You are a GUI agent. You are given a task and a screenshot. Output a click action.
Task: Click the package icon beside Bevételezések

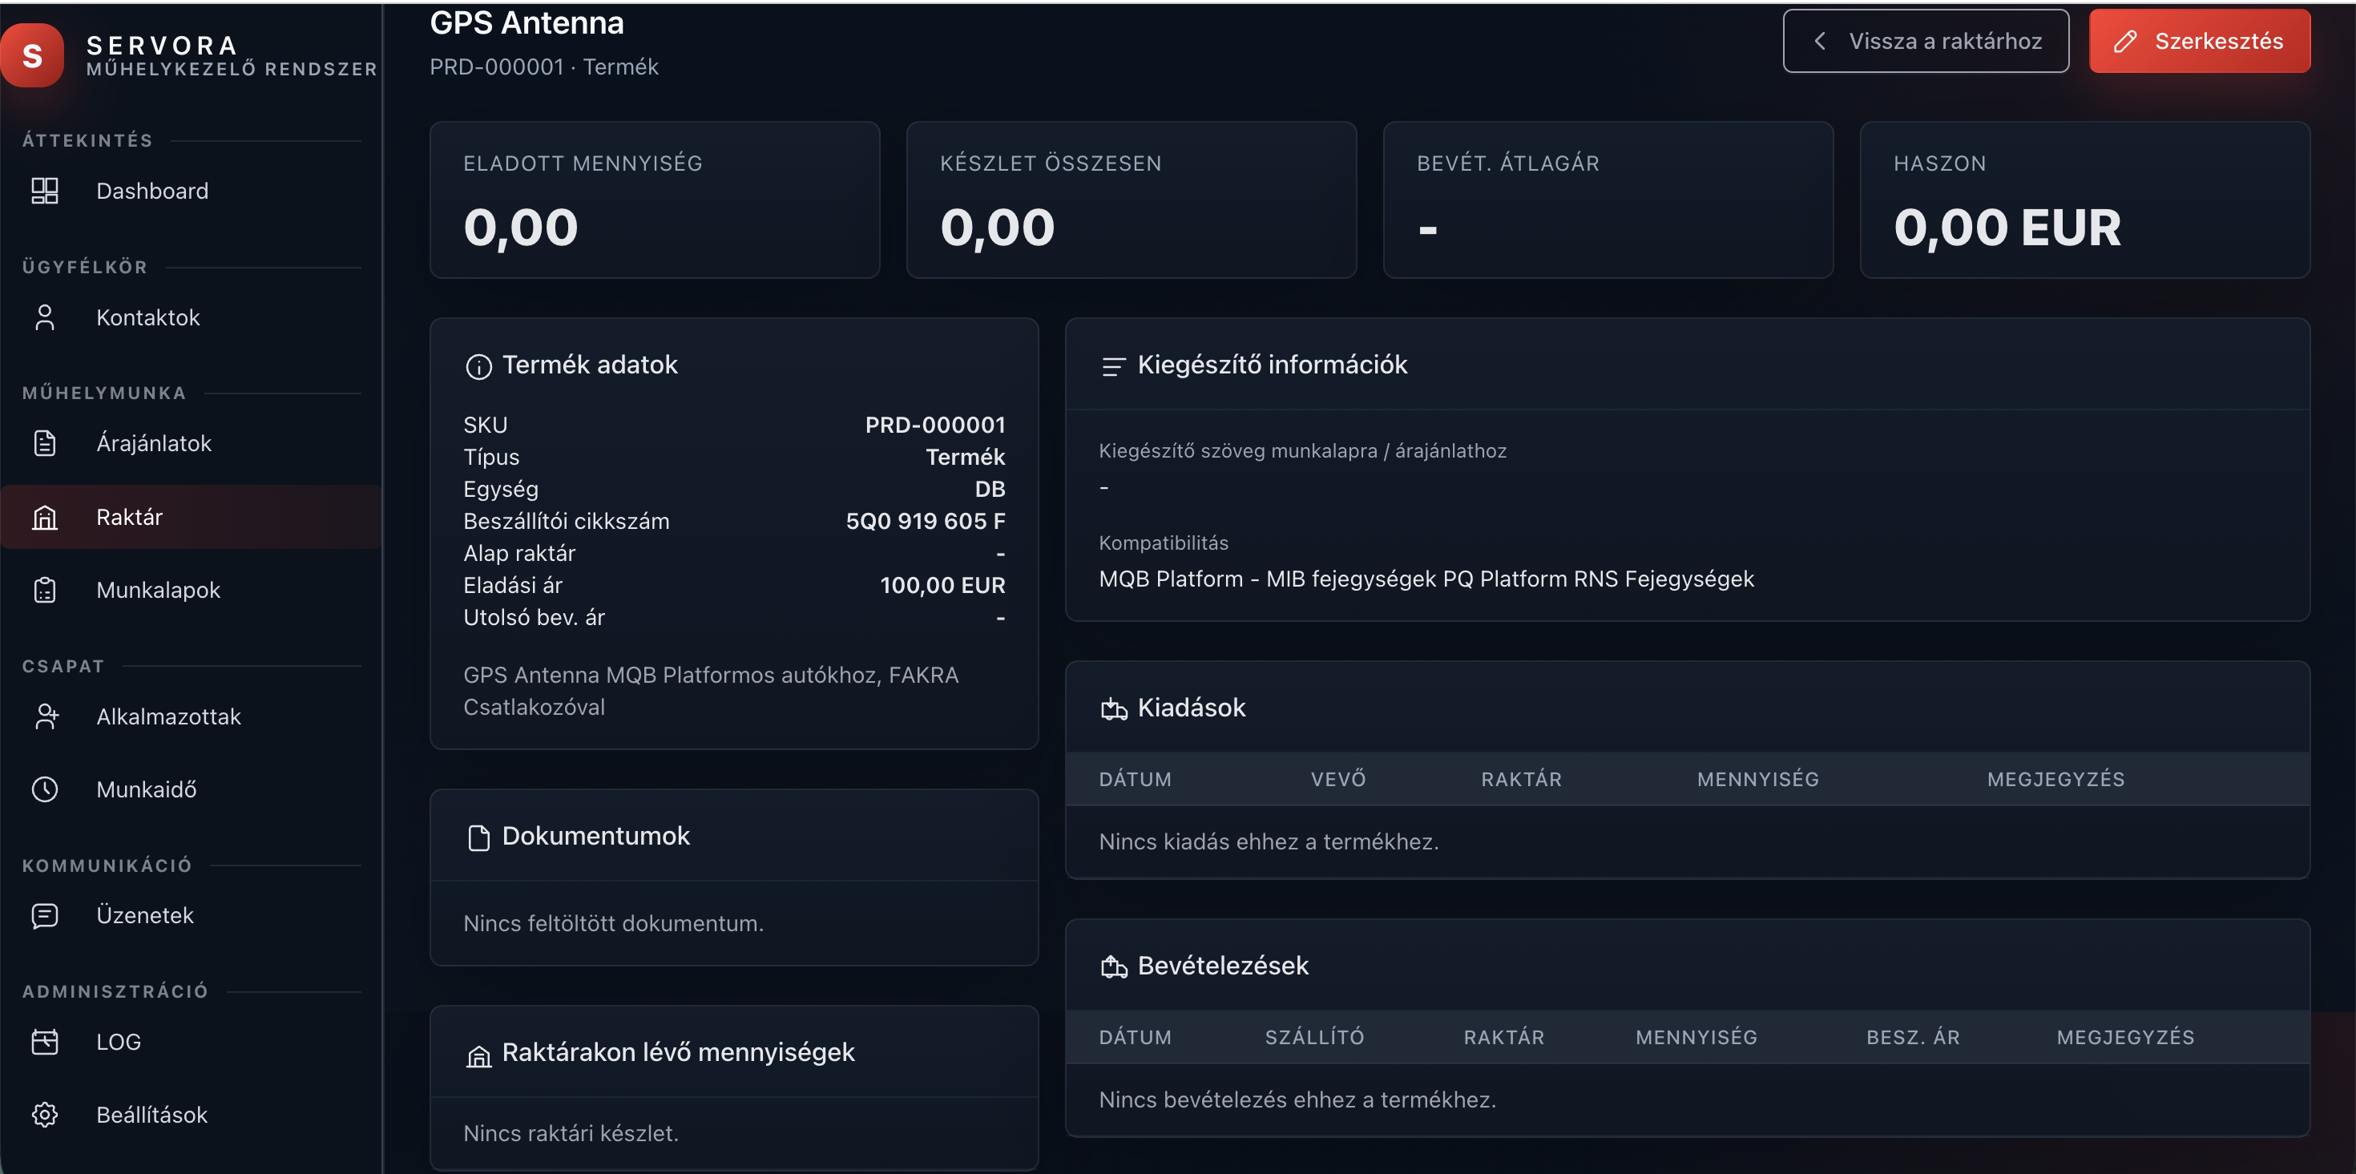click(x=1113, y=966)
